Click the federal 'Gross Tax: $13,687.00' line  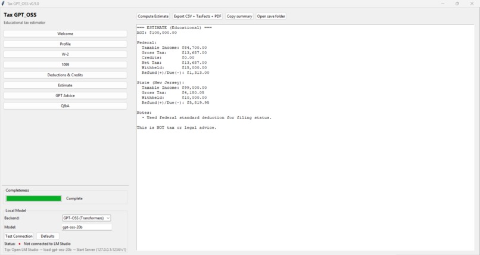pyautogui.click(x=174, y=52)
